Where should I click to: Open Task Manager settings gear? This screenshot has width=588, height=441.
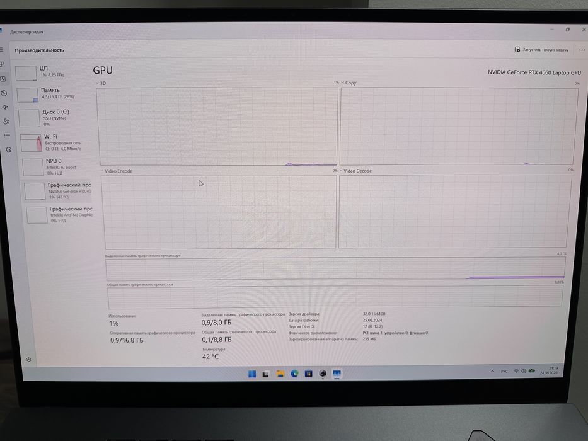(29, 360)
